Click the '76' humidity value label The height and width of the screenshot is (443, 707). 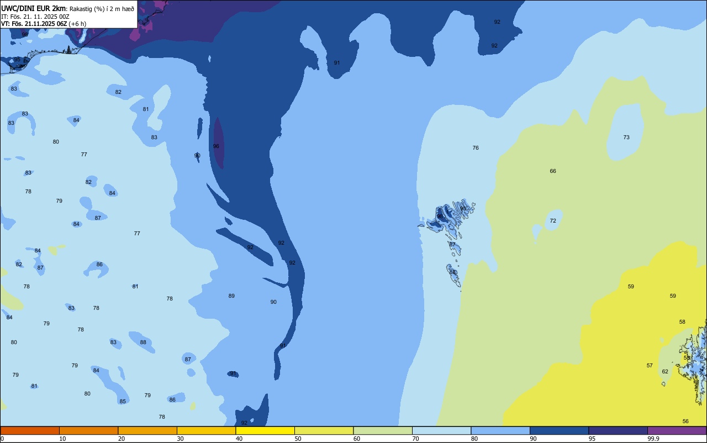pos(476,148)
